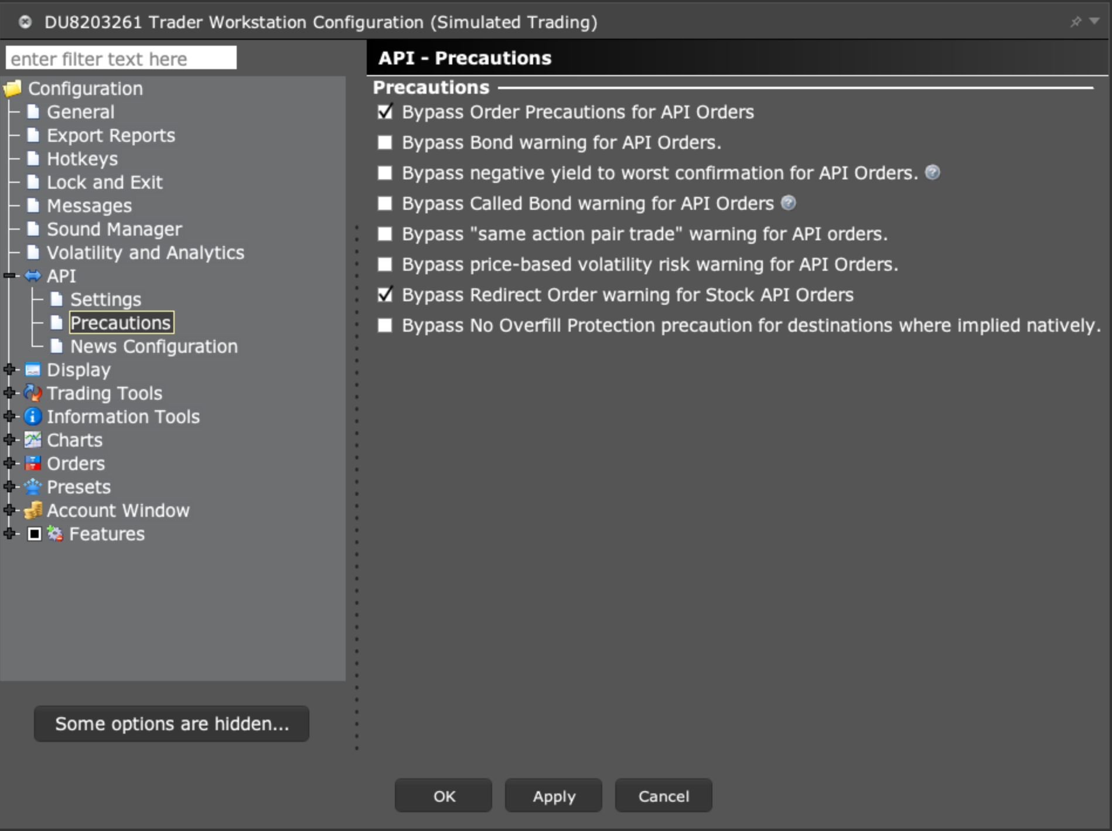Click the Lock and Exit page icon

point(33,182)
